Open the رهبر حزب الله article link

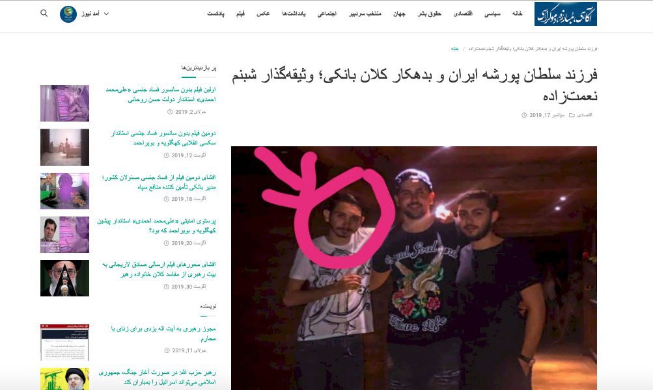click(x=157, y=377)
